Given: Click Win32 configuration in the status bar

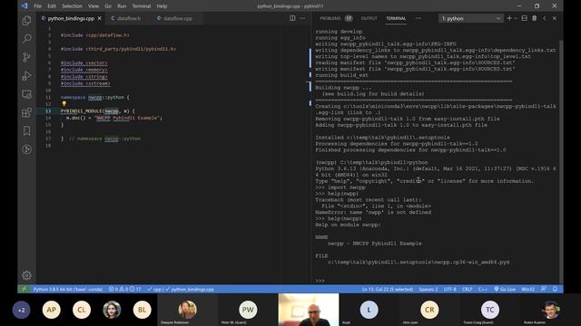Looking at the screenshot, I should [x=527, y=289].
